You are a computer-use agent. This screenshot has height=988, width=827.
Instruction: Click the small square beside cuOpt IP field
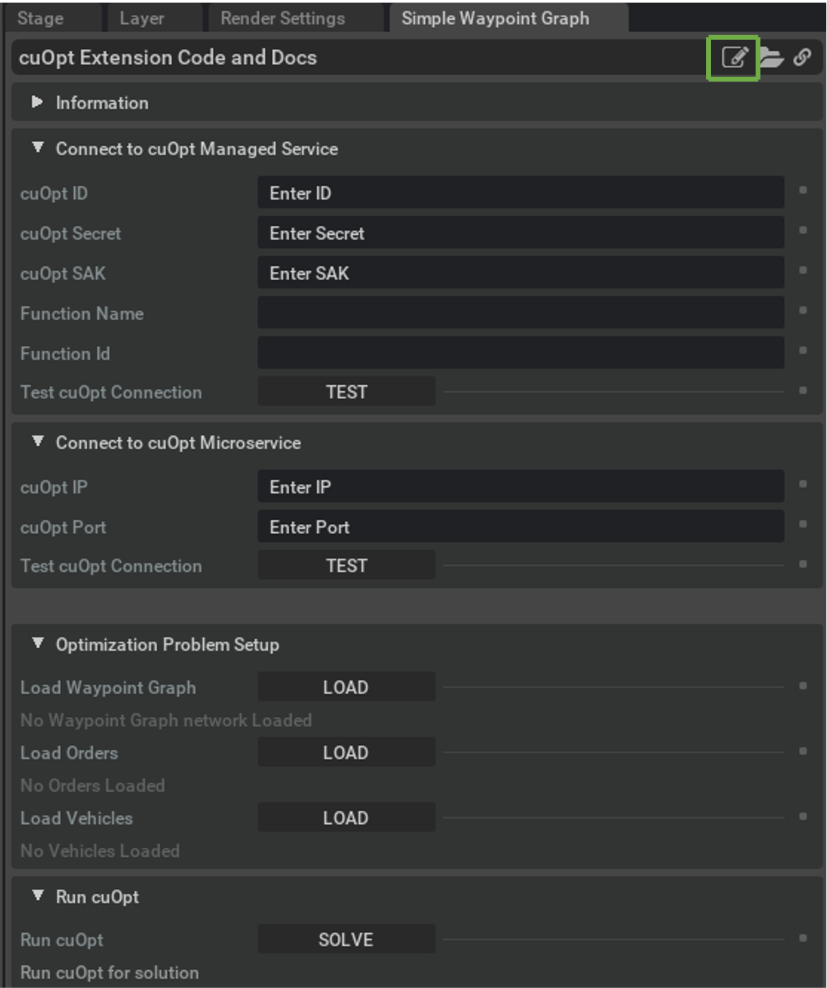[803, 484]
